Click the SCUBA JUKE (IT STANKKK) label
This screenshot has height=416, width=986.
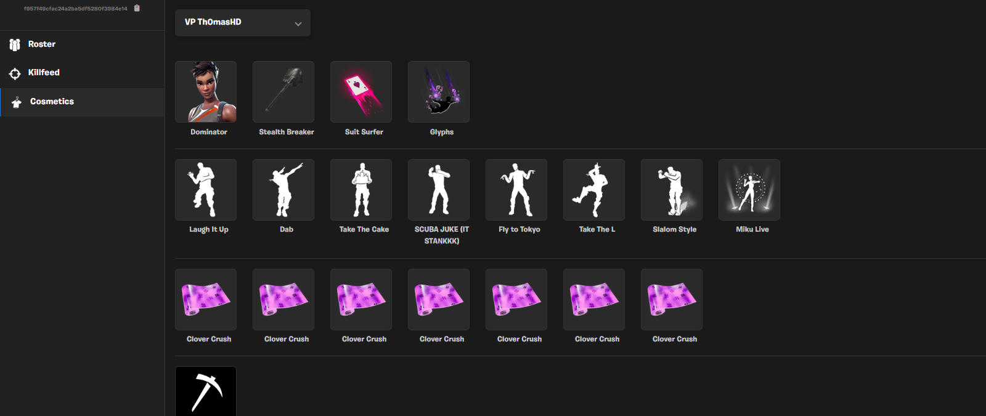point(442,235)
